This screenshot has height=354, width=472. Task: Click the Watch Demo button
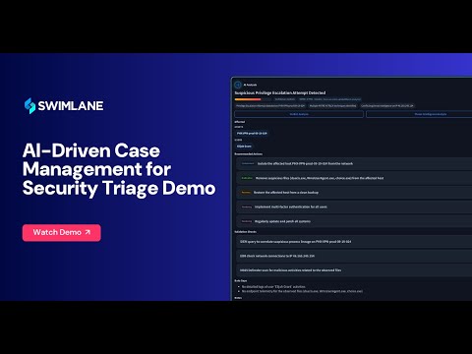tap(62, 232)
